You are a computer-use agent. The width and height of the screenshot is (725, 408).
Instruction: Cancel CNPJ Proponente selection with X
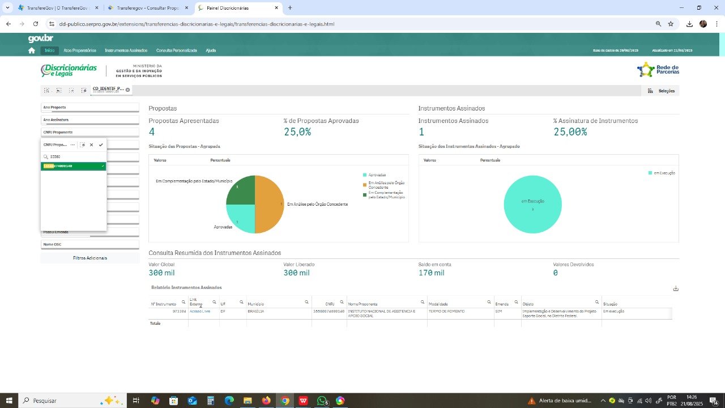point(92,145)
